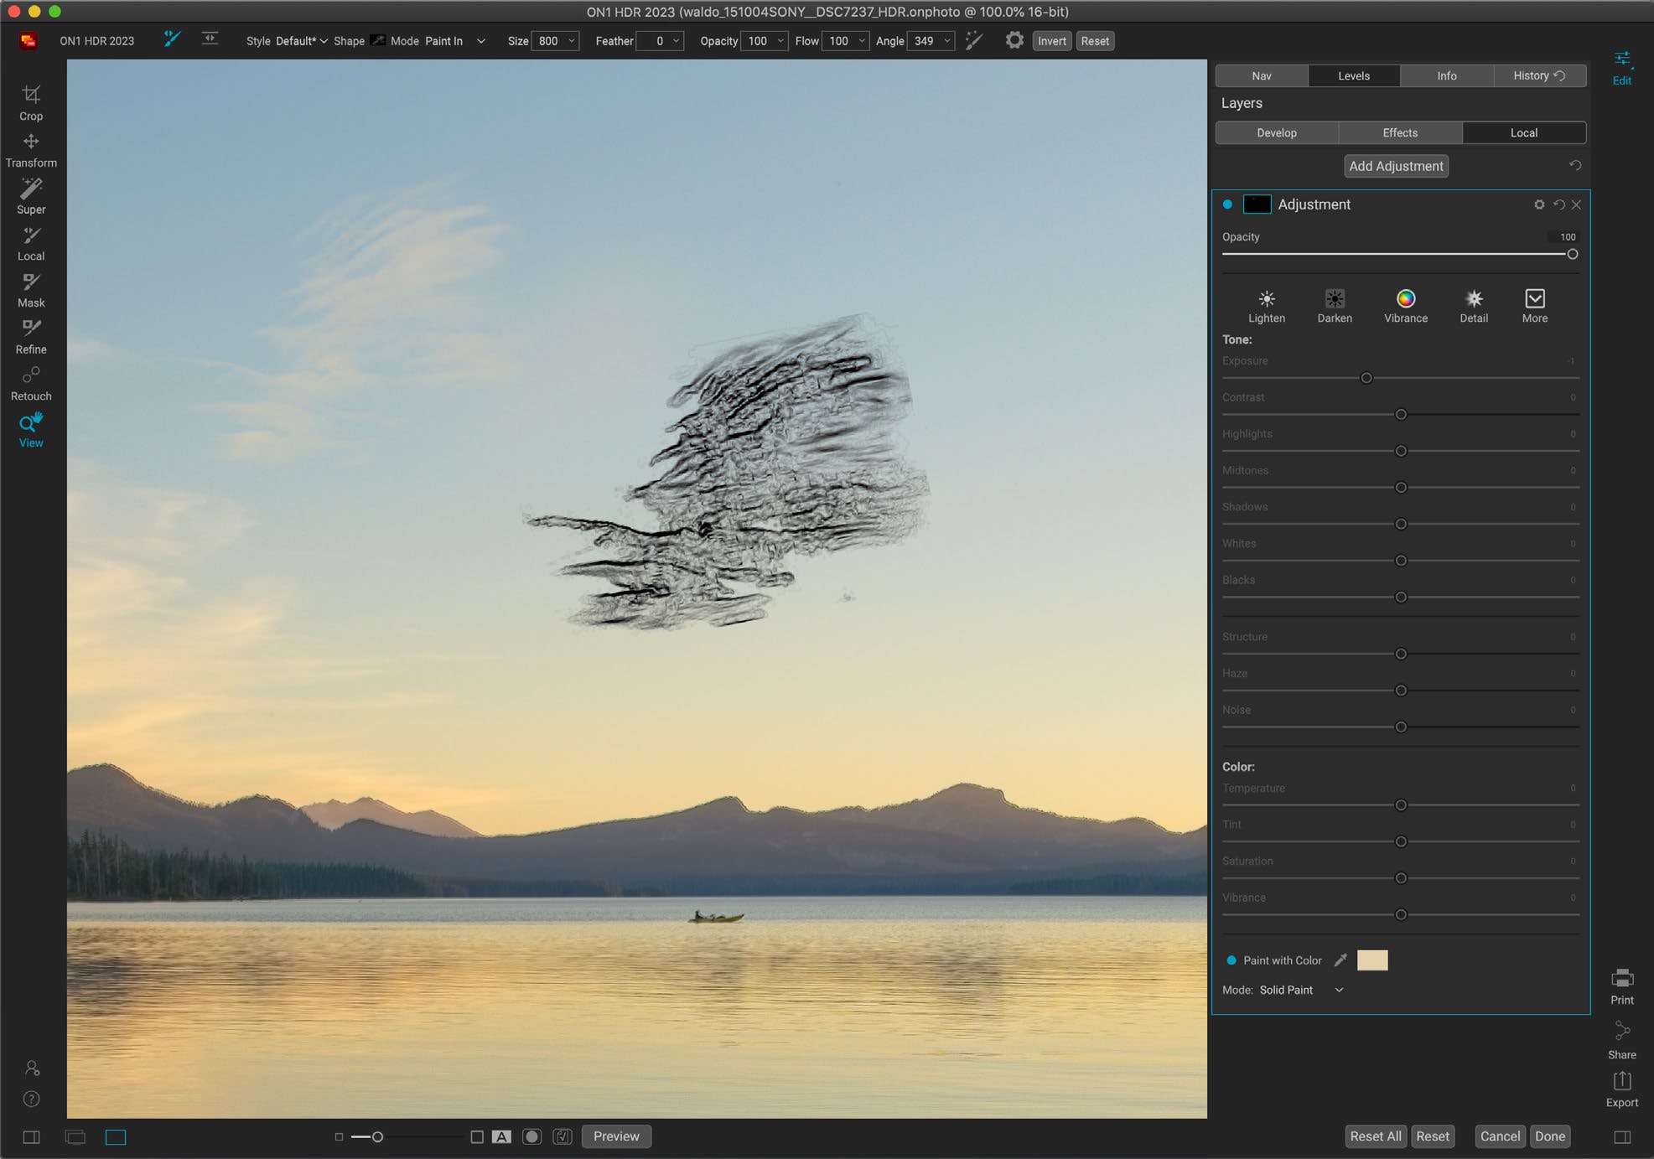Switch to the Develop tab

click(1276, 132)
